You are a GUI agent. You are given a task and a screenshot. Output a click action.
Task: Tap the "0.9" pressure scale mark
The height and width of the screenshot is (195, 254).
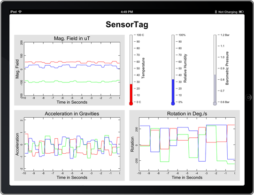click(223, 68)
